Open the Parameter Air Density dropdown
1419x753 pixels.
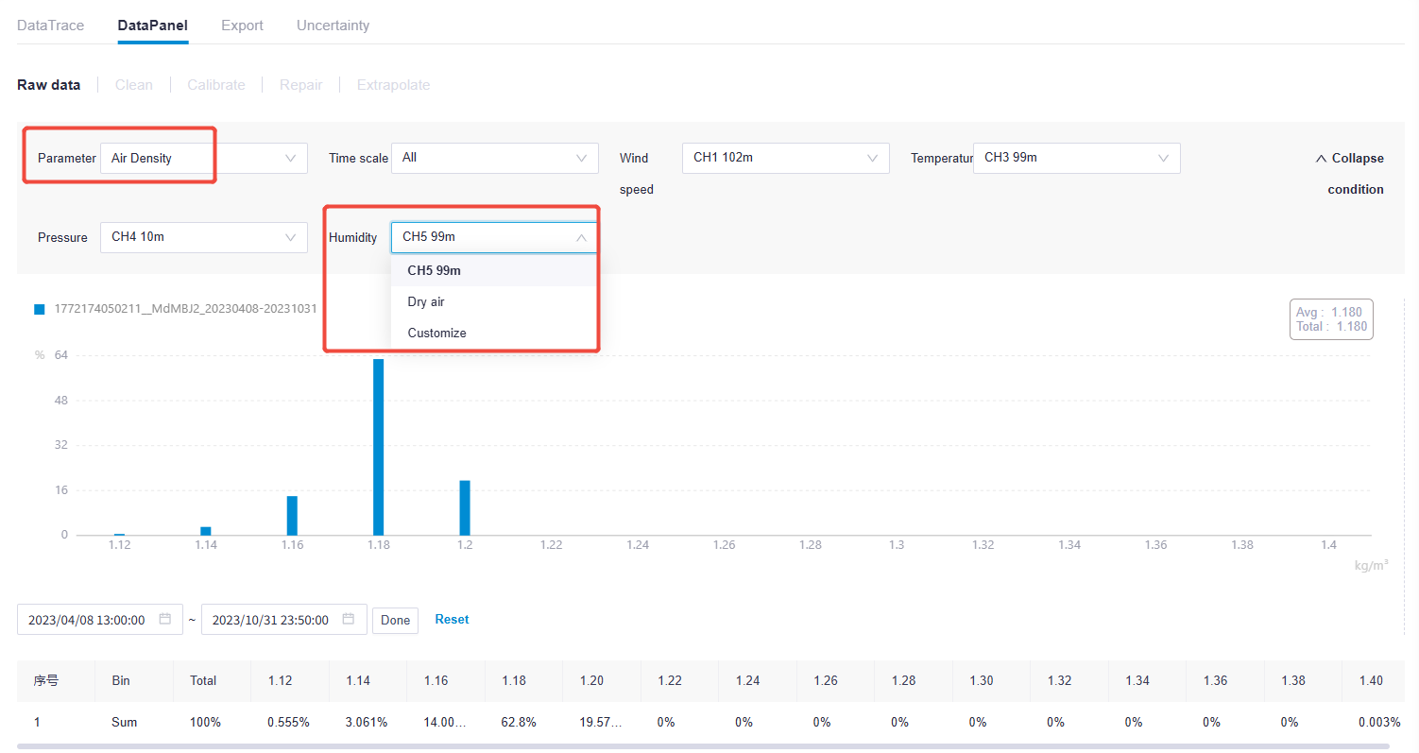point(203,159)
